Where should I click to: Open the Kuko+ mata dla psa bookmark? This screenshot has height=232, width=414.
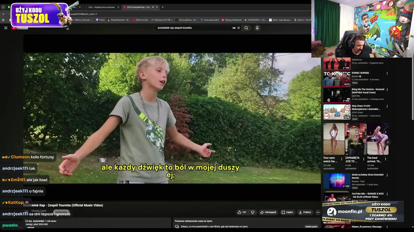pyautogui.click(x=280, y=20)
